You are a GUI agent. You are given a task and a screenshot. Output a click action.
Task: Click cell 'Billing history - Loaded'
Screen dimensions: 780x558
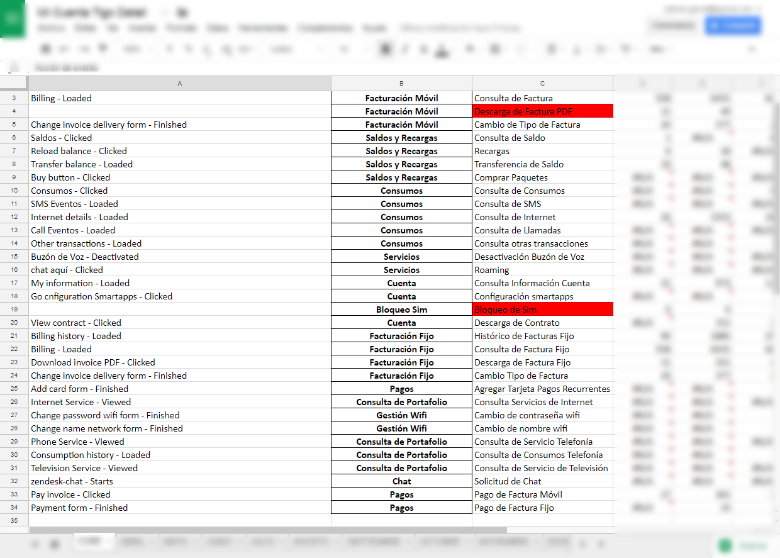(180, 336)
